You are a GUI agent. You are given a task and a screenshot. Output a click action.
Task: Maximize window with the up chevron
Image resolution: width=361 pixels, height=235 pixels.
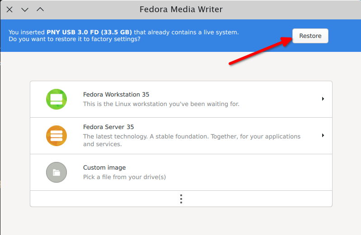pos(40,9)
